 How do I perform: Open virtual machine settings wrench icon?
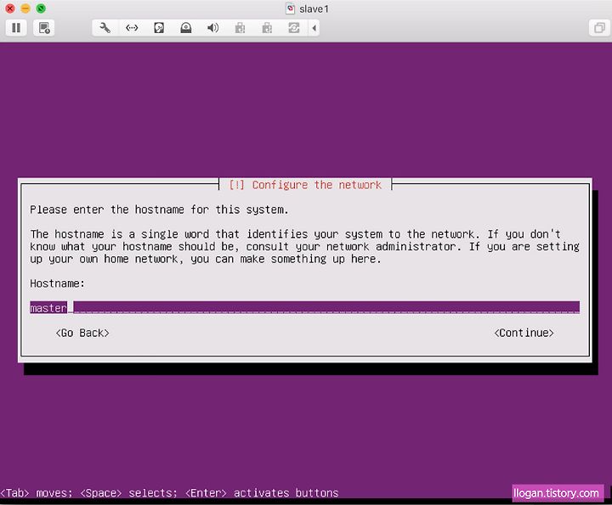(x=105, y=28)
